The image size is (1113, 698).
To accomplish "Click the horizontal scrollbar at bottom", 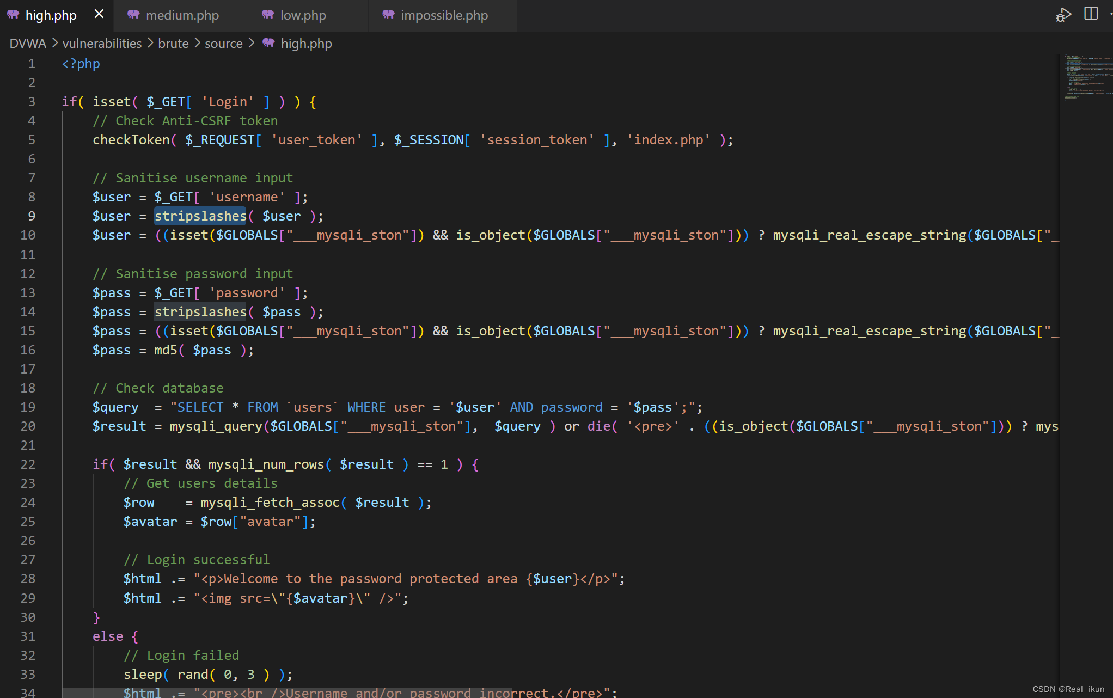I will pyautogui.click(x=287, y=693).
